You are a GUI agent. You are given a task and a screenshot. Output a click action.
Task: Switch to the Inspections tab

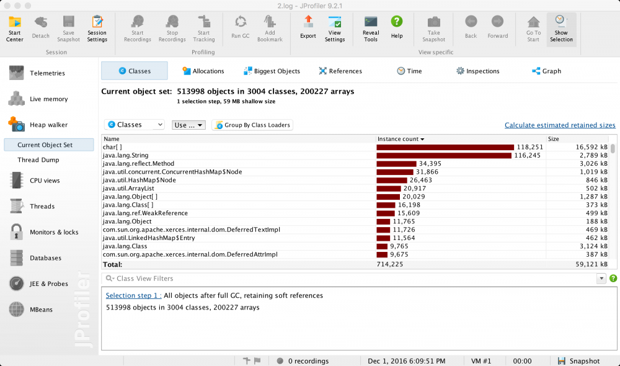tap(477, 71)
